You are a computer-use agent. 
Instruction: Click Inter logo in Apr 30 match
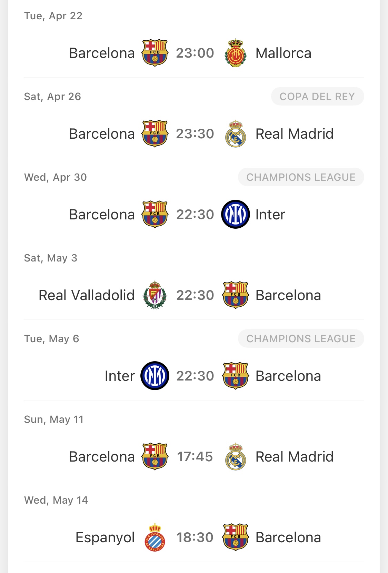pos(236,214)
